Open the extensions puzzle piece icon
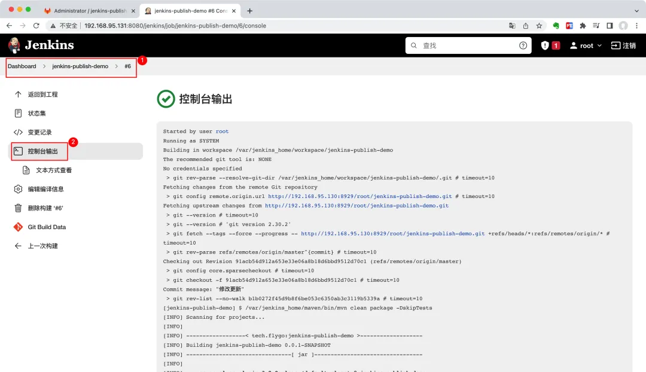The image size is (646, 372). tap(583, 26)
